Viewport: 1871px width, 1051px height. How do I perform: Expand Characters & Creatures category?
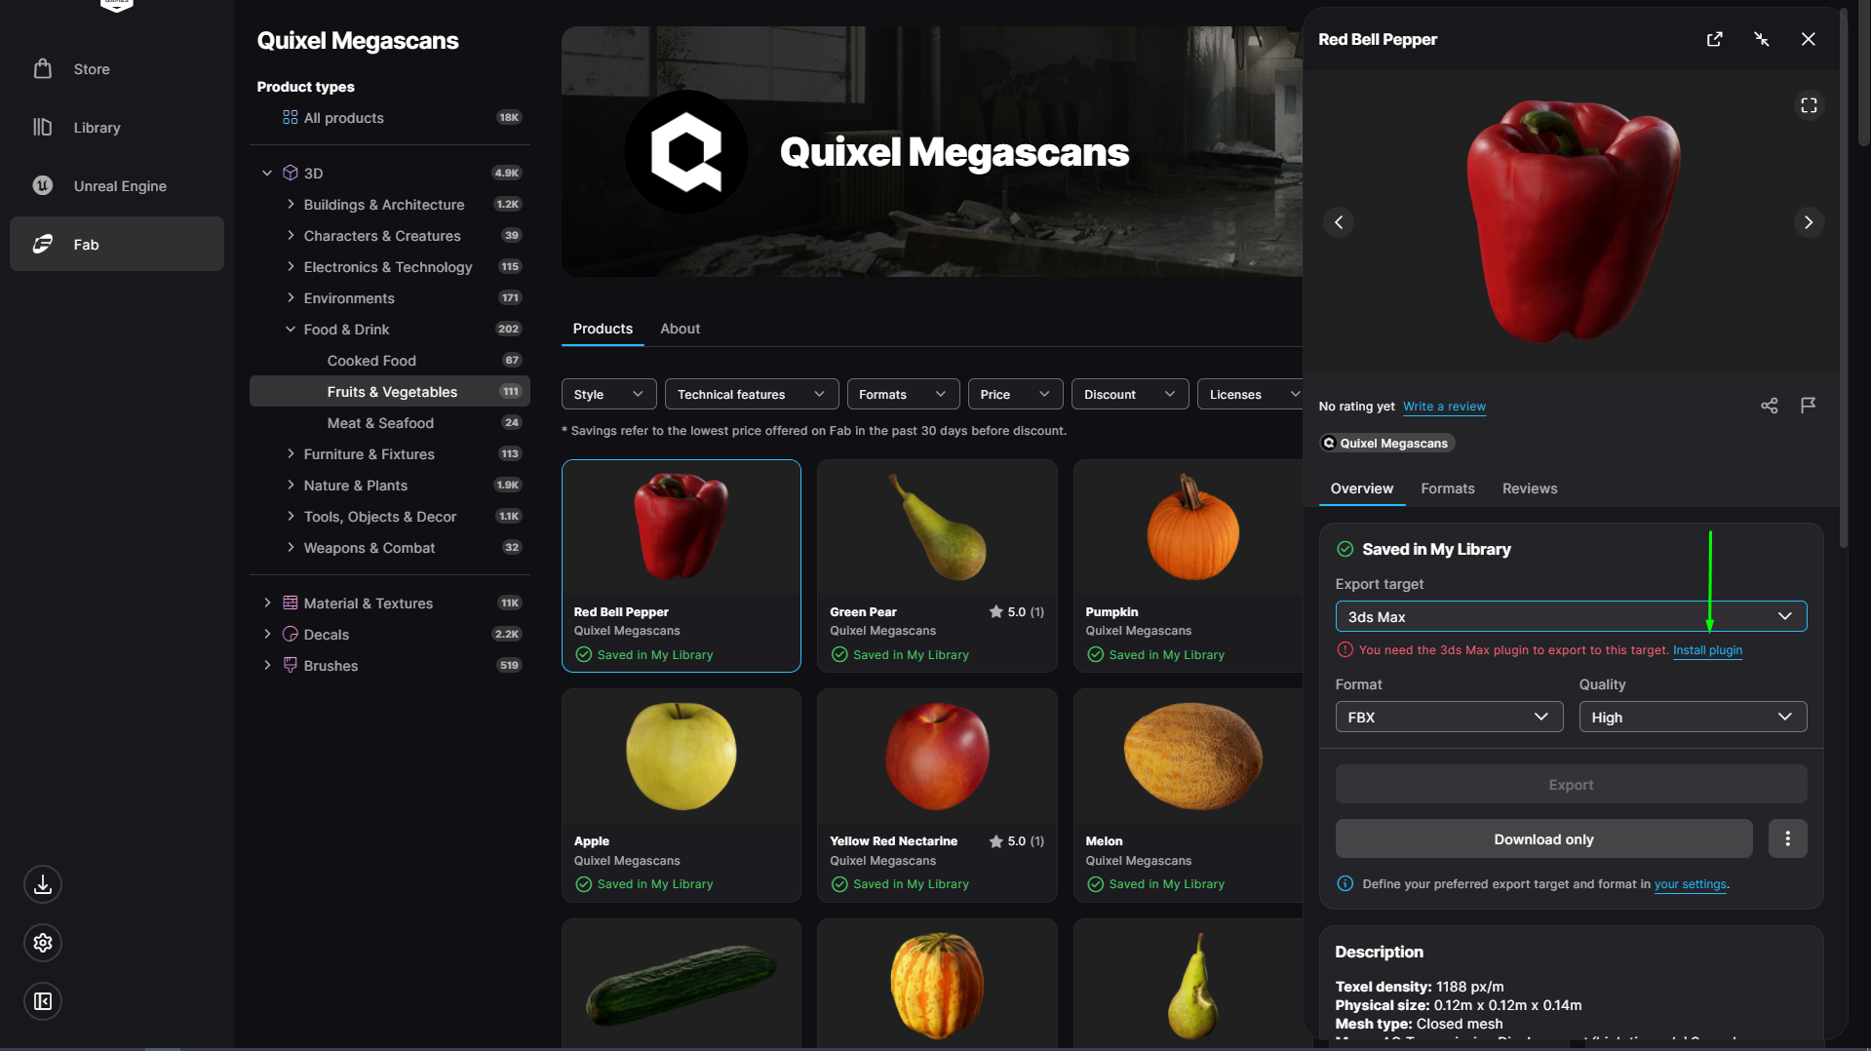tap(291, 236)
